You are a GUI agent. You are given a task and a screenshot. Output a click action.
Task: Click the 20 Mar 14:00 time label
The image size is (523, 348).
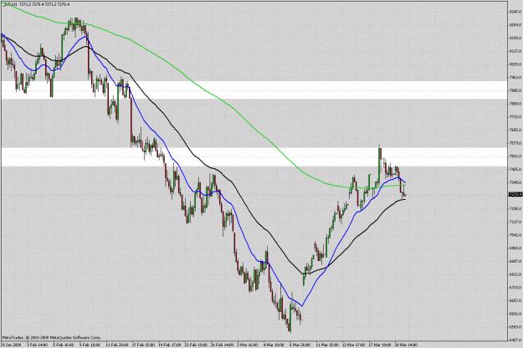406,345
